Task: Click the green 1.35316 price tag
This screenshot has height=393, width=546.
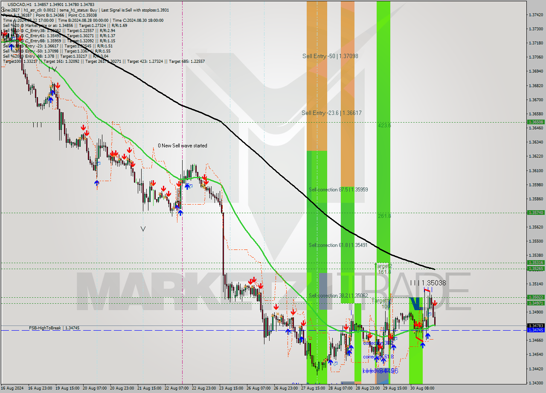Action: (x=535, y=263)
